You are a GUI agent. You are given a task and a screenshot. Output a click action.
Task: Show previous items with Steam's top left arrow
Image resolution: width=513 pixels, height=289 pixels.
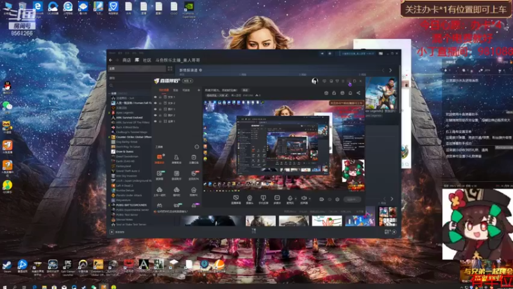[x=383, y=71]
